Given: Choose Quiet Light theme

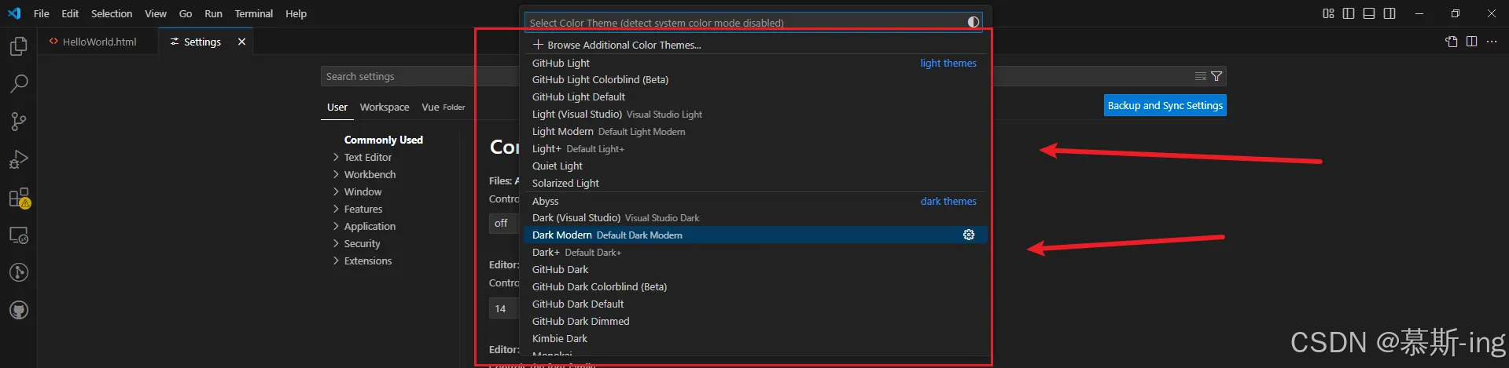Looking at the screenshot, I should tap(756, 166).
